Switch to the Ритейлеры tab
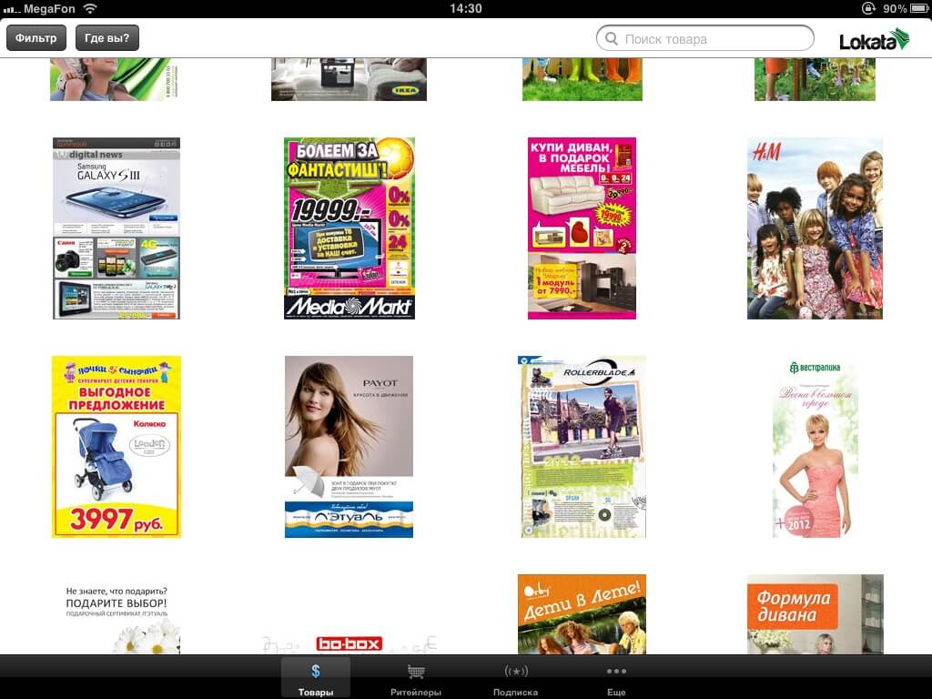This screenshot has height=699, width=932. (415, 678)
